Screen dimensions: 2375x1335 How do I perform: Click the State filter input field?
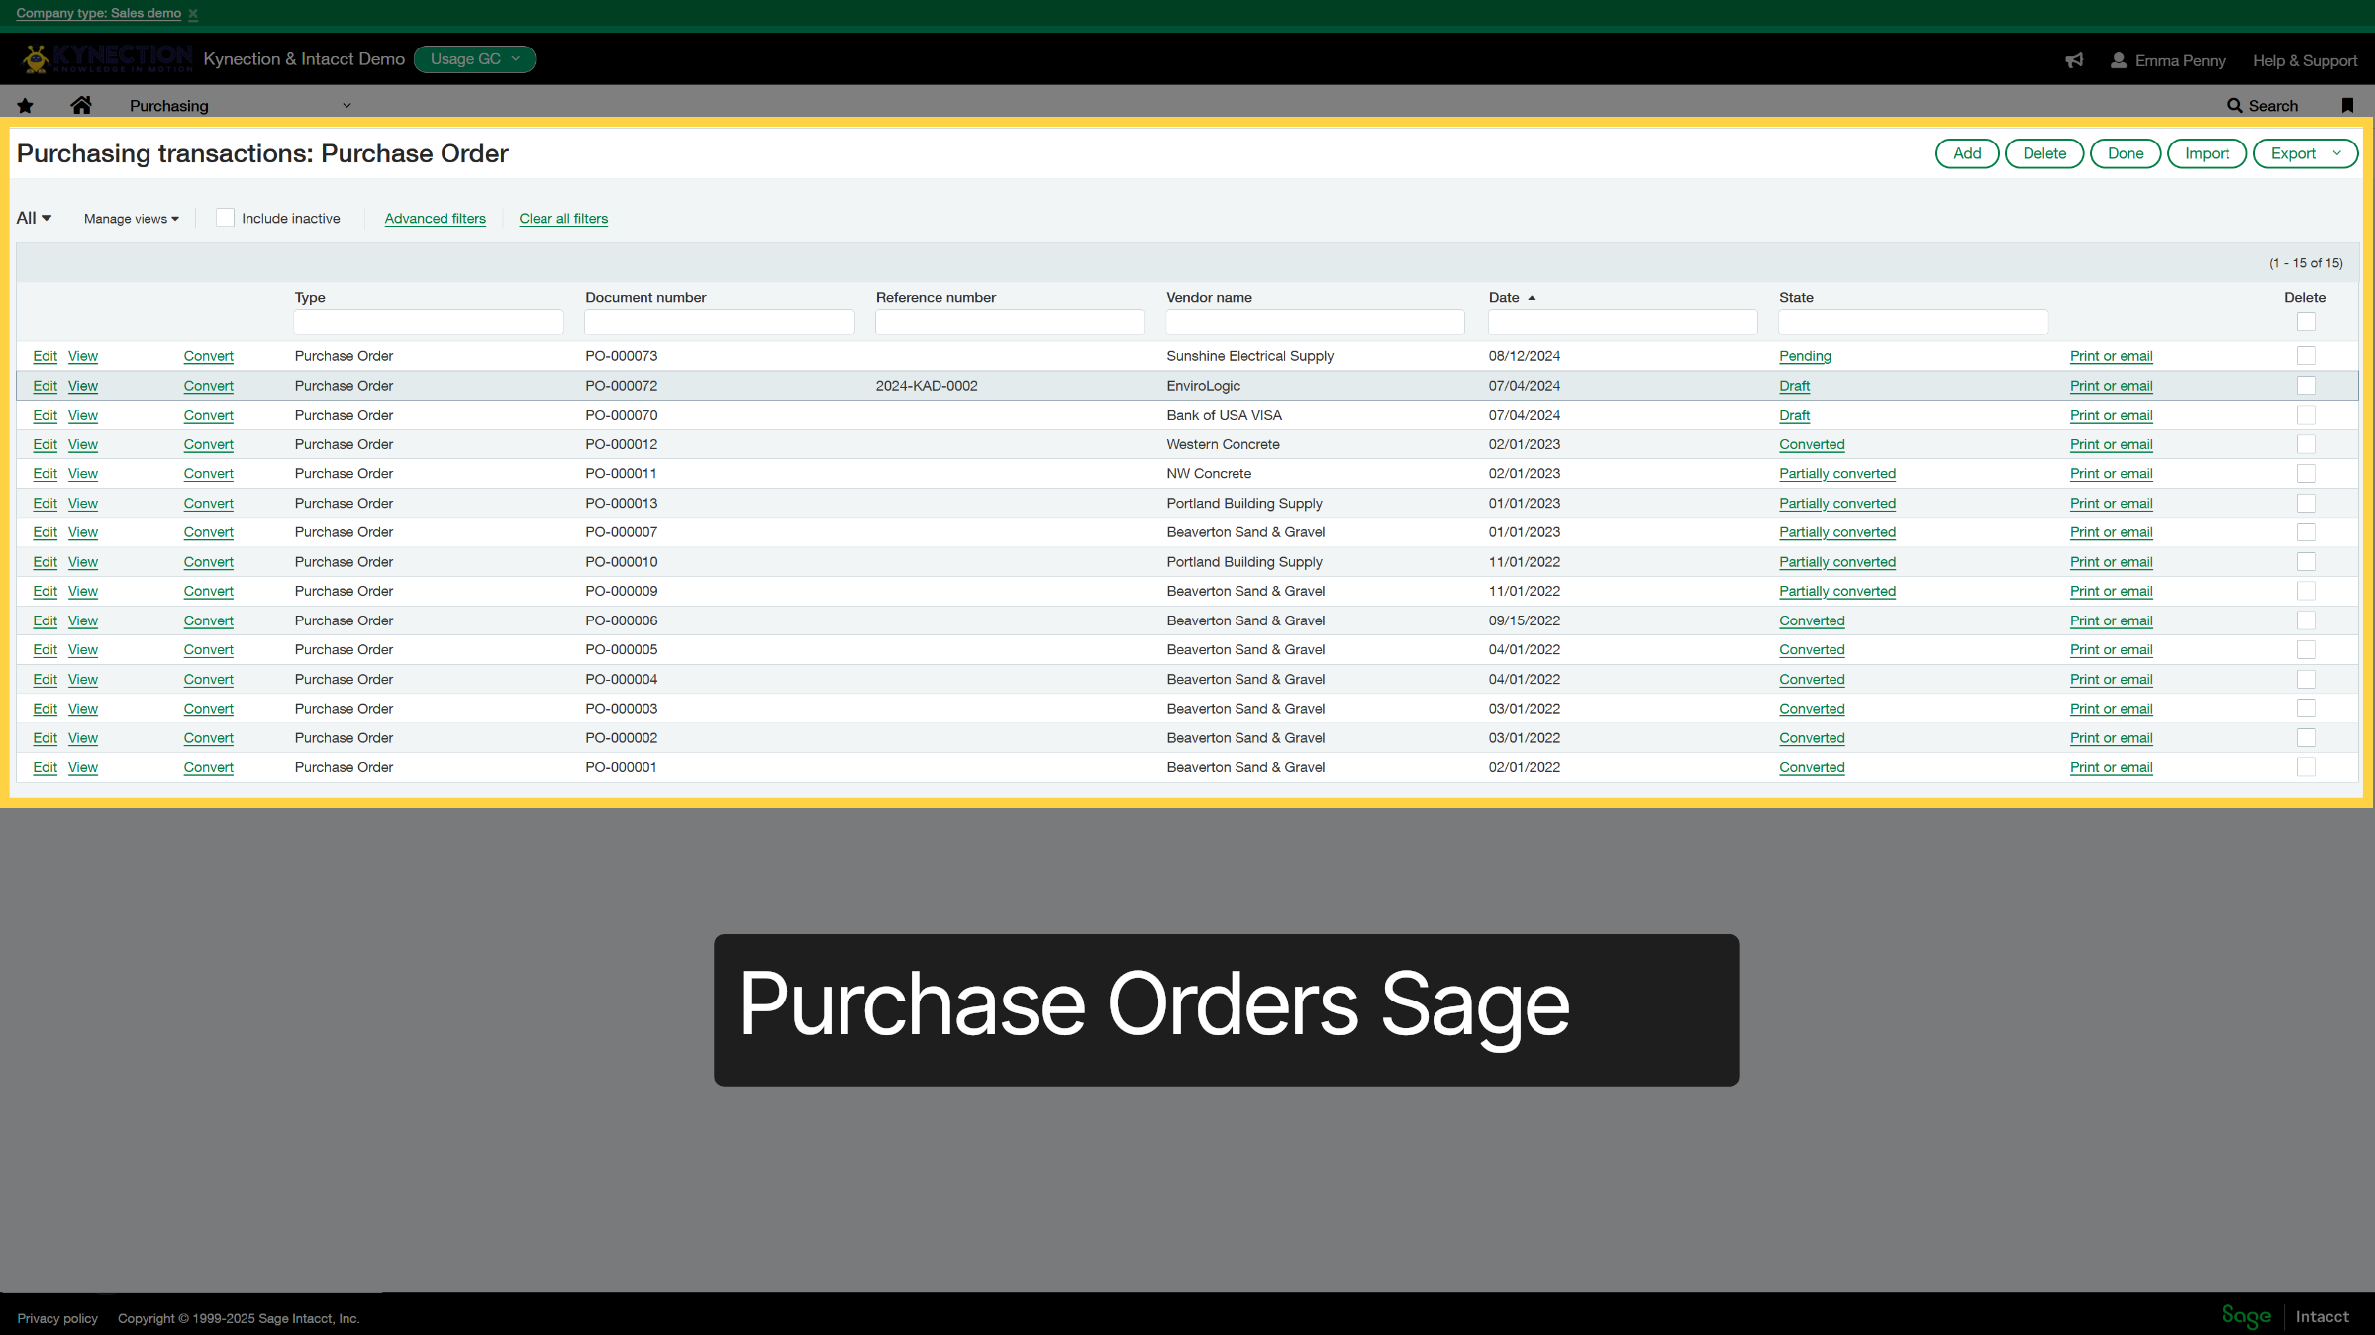pyautogui.click(x=1913, y=322)
